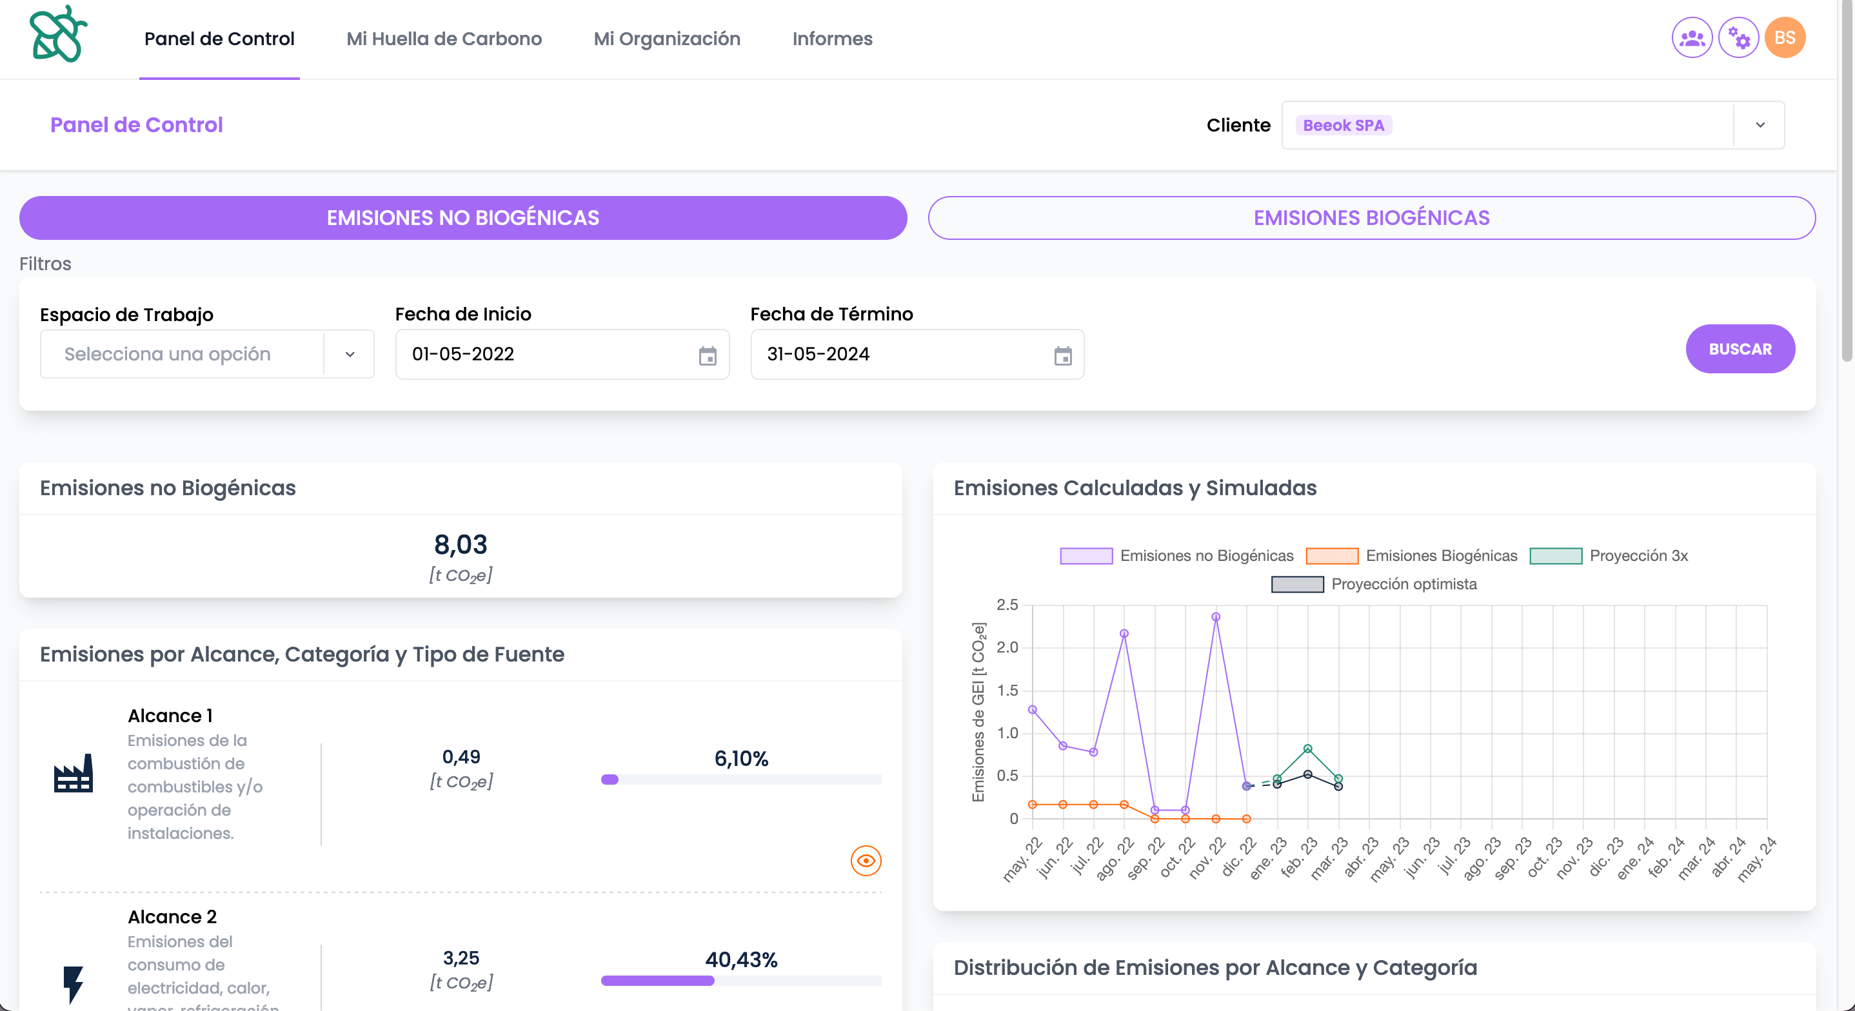Viewport: 1855px width, 1011px height.
Task: Click the page vertical scrollbar
Action: pyautogui.click(x=1847, y=180)
